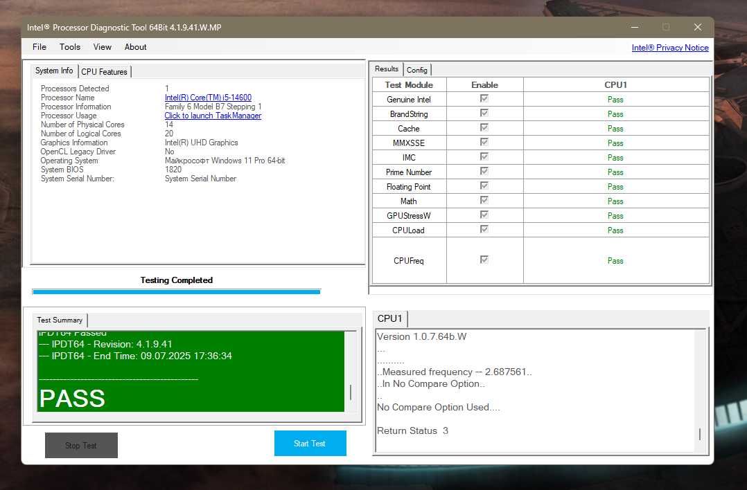Toggle the CPULoad test checkbox
747x490 pixels.
point(484,229)
